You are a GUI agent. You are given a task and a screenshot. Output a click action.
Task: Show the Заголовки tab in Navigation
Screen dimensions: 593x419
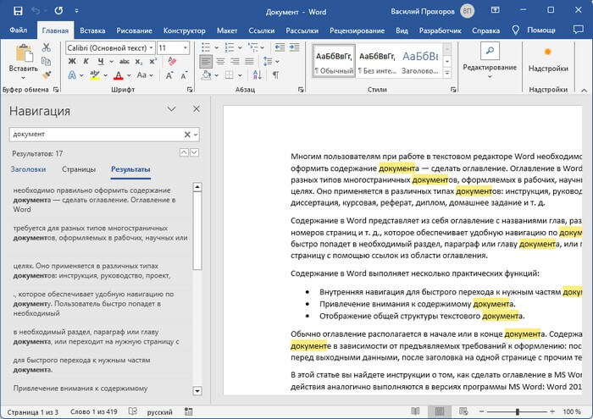(x=28, y=169)
